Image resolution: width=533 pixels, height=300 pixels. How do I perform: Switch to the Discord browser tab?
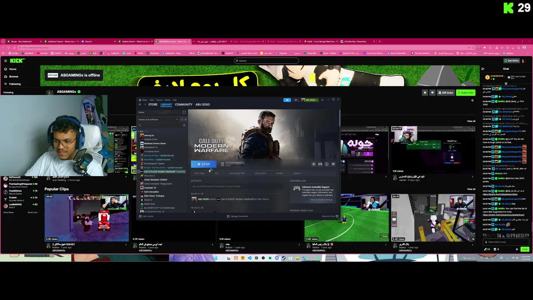click(x=99, y=41)
